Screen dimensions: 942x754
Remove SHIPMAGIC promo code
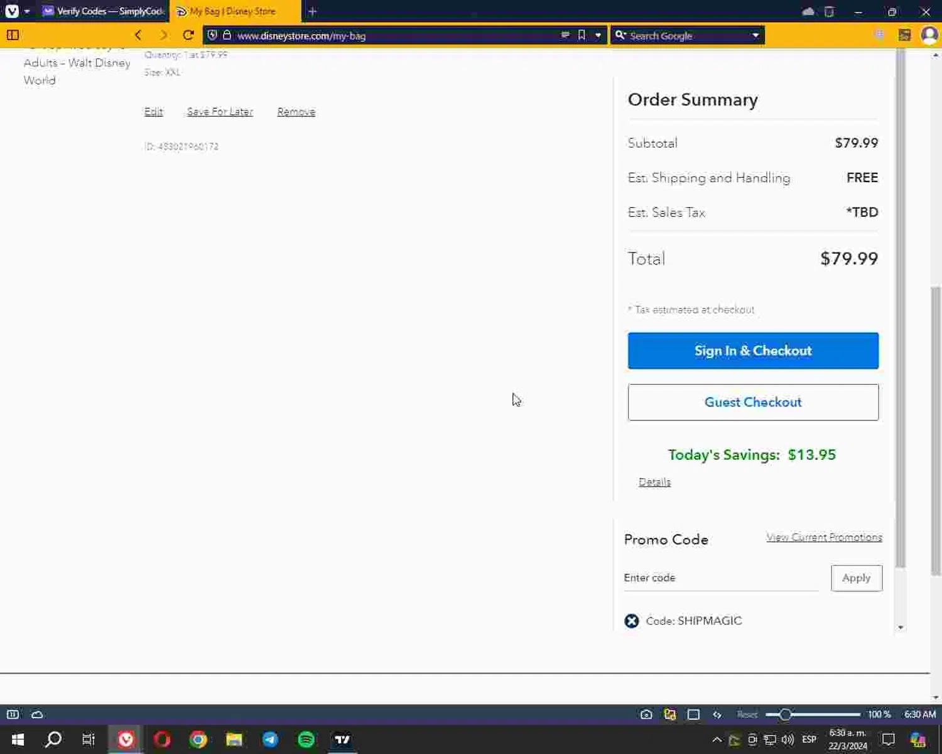click(x=632, y=621)
